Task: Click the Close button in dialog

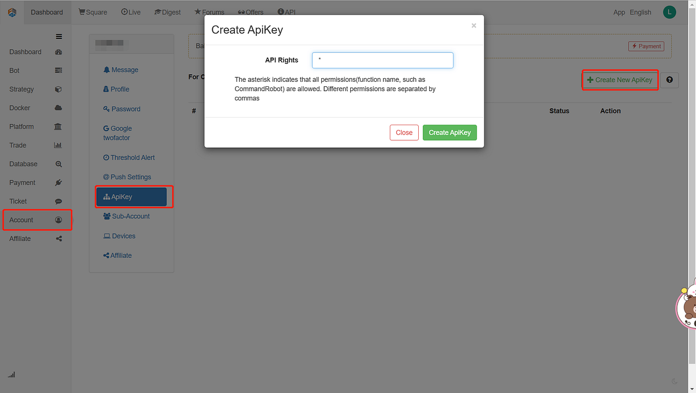Action: point(404,132)
